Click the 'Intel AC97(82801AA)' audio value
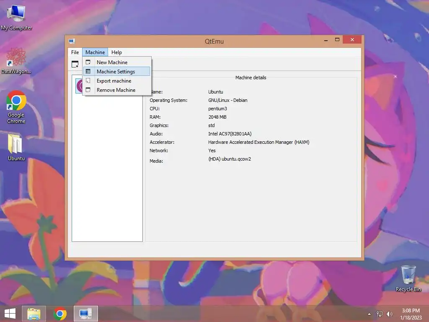Viewport: 429px width, 322px height. click(230, 134)
